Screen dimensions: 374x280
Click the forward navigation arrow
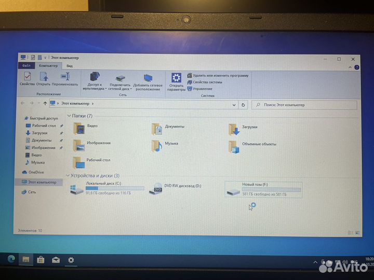(x=32, y=103)
